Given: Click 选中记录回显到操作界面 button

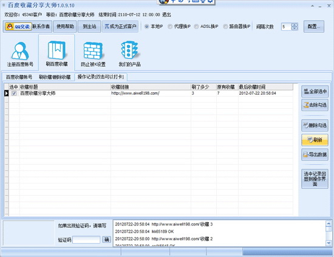Looking at the screenshot, I should click(x=315, y=179).
